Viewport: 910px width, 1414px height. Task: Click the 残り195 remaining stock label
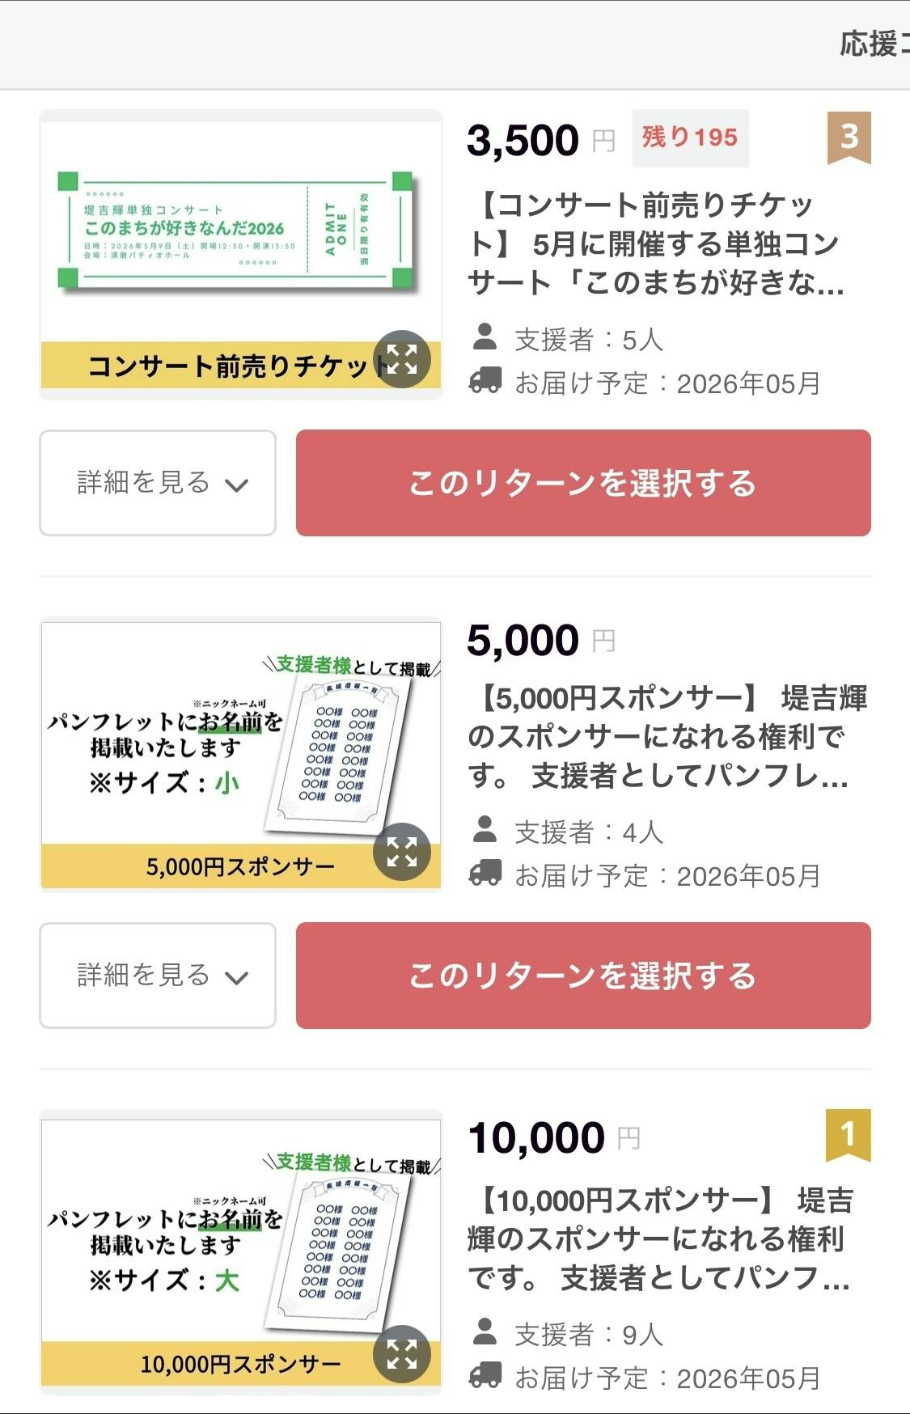(x=690, y=138)
